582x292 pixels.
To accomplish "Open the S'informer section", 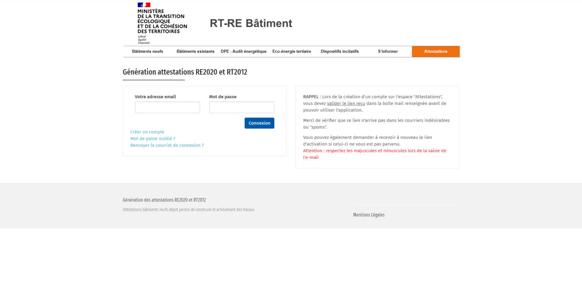I will click(x=388, y=51).
